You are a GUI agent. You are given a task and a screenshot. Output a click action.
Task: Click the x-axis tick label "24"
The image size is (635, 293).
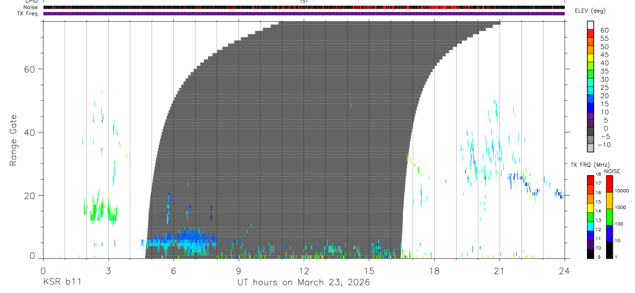point(564,271)
